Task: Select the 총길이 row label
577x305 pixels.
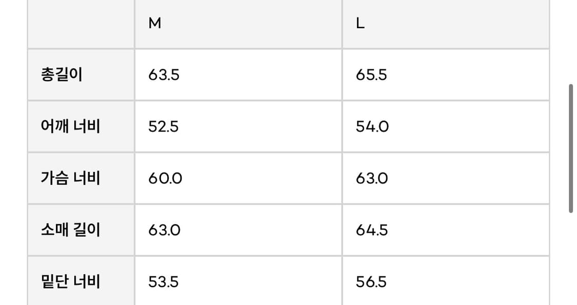Action: (x=62, y=75)
